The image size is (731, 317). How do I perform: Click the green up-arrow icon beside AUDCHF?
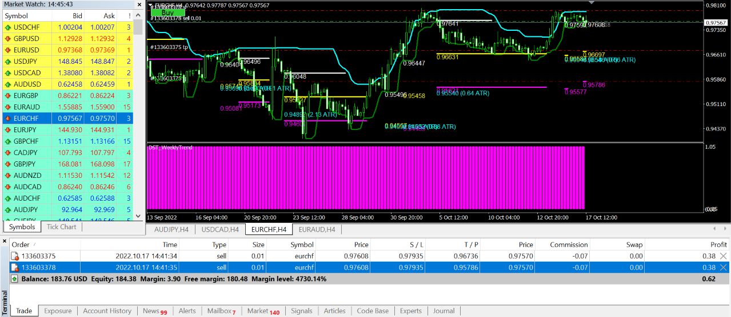[8, 198]
